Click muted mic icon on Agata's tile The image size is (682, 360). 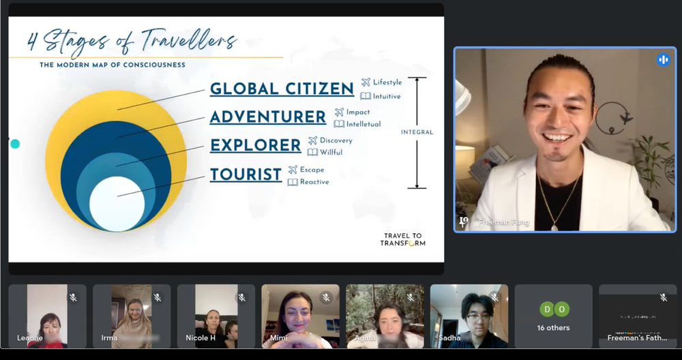(411, 297)
